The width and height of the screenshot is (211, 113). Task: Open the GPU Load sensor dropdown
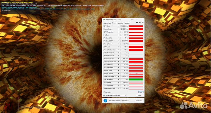click(119, 47)
